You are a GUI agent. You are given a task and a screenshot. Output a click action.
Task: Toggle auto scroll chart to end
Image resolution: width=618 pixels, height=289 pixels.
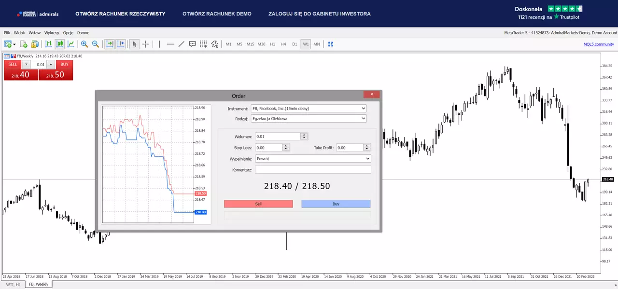110,44
